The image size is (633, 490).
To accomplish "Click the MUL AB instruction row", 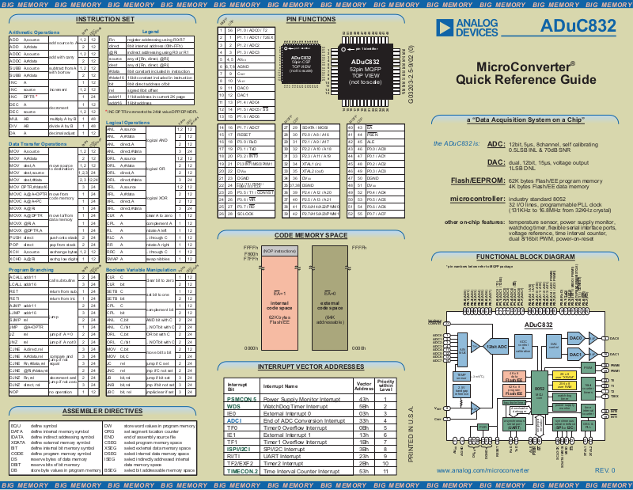I will click(x=54, y=119).
